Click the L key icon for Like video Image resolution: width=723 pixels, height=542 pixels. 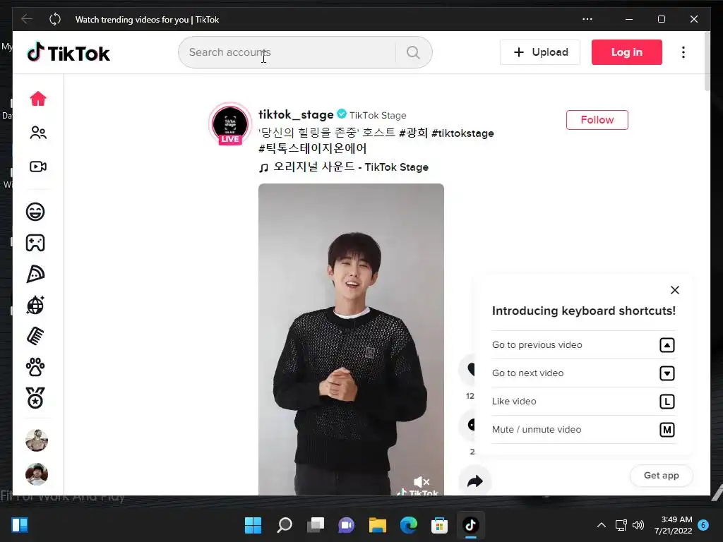667,402
